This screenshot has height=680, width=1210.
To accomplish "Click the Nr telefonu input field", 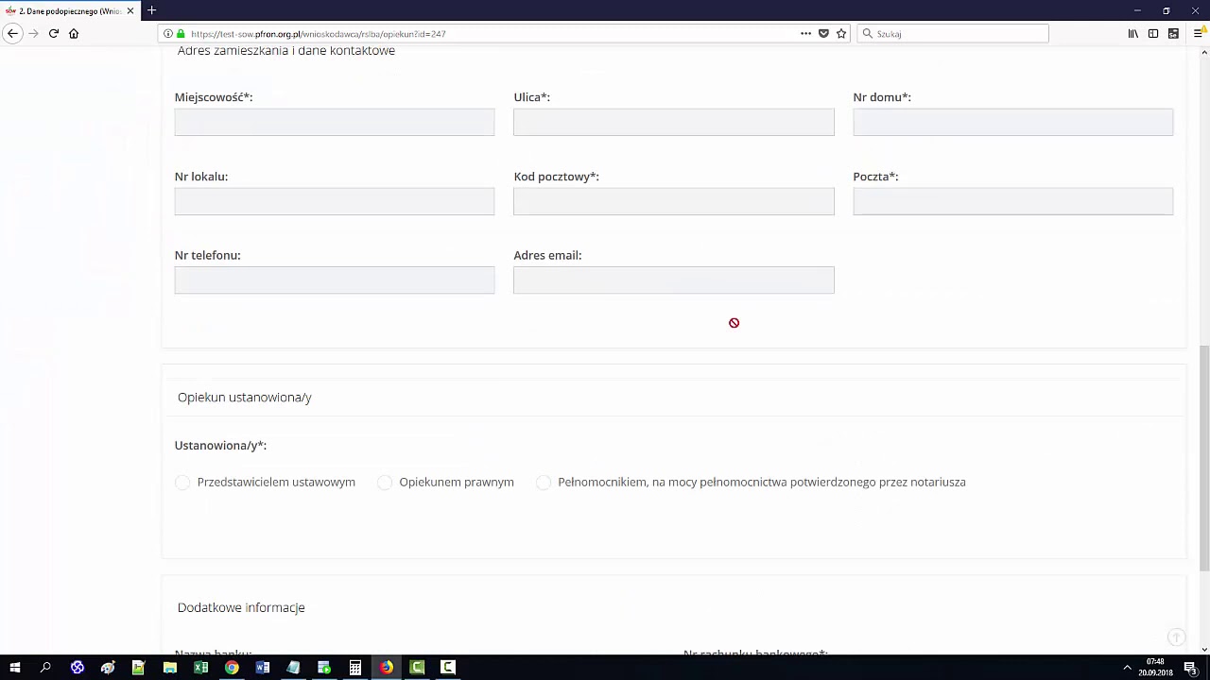I will pyautogui.click(x=335, y=280).
